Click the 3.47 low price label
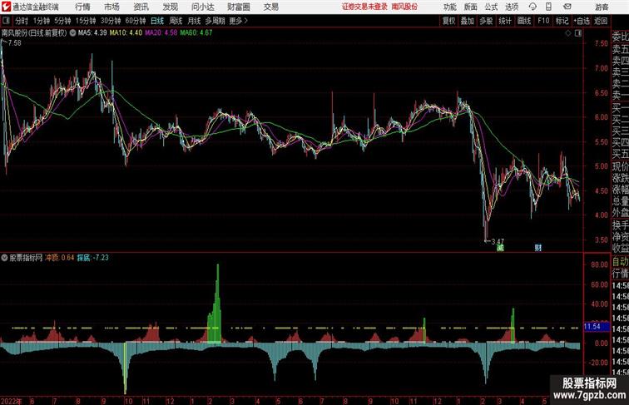 [x=498, y=241]
